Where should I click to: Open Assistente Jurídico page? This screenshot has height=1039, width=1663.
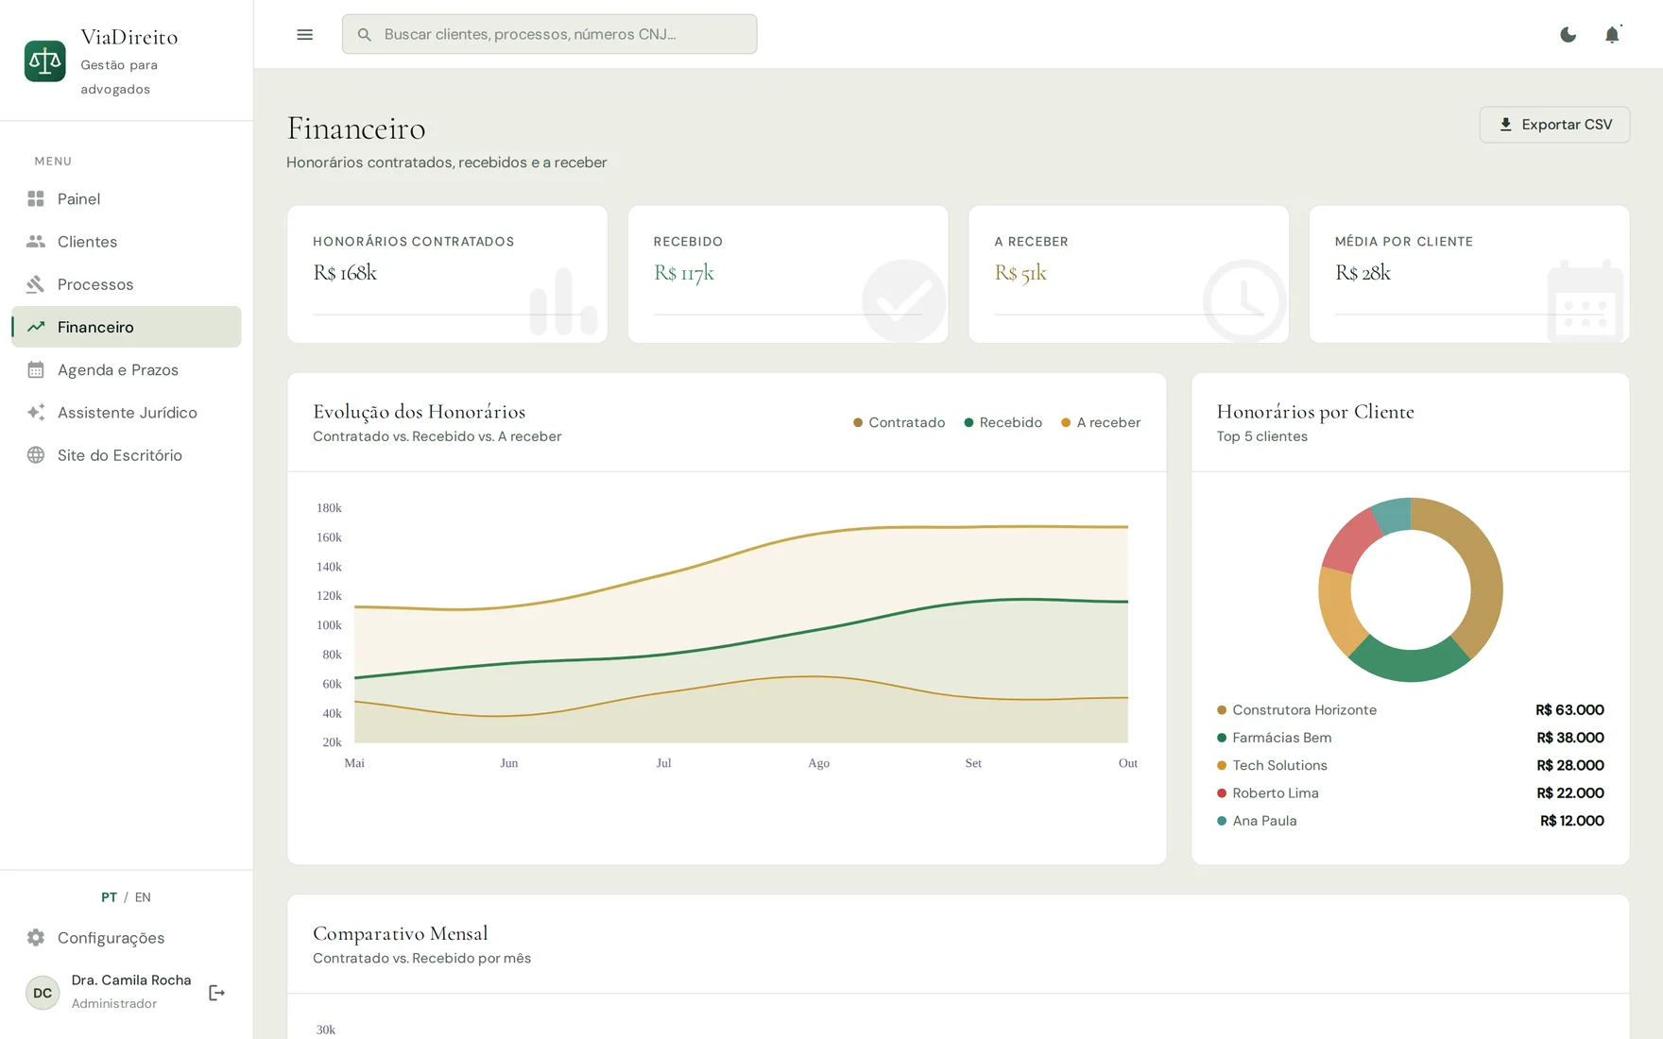[127, 413]
